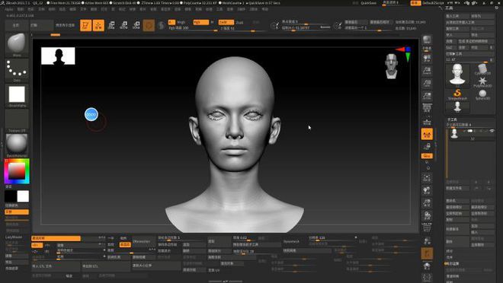Toggle the eye visibility icon on subtool row
This screenshot has width=503, height=283.
492,131
